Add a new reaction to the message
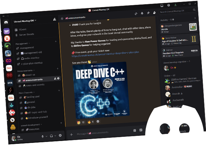206x149 pixels. coord(98,121)
